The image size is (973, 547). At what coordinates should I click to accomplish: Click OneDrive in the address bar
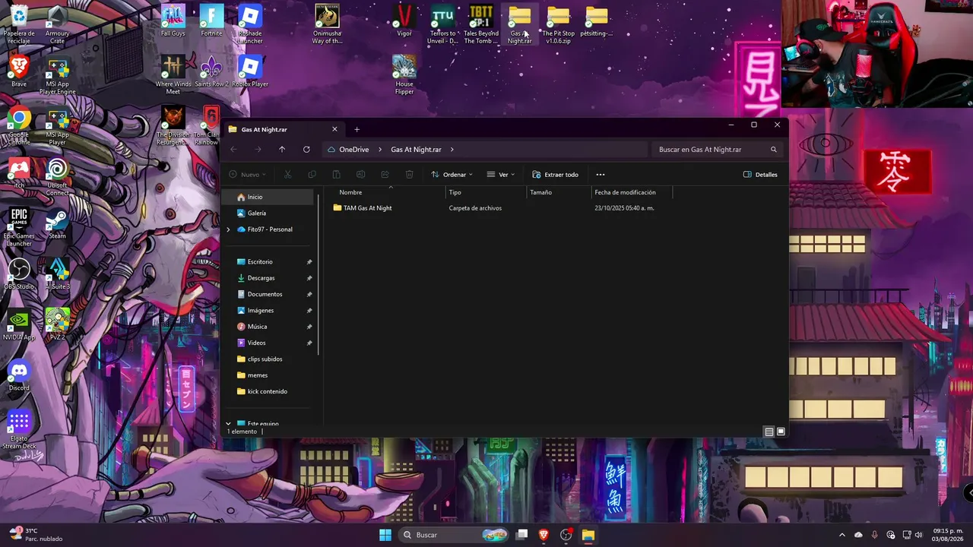coord(353,150)
